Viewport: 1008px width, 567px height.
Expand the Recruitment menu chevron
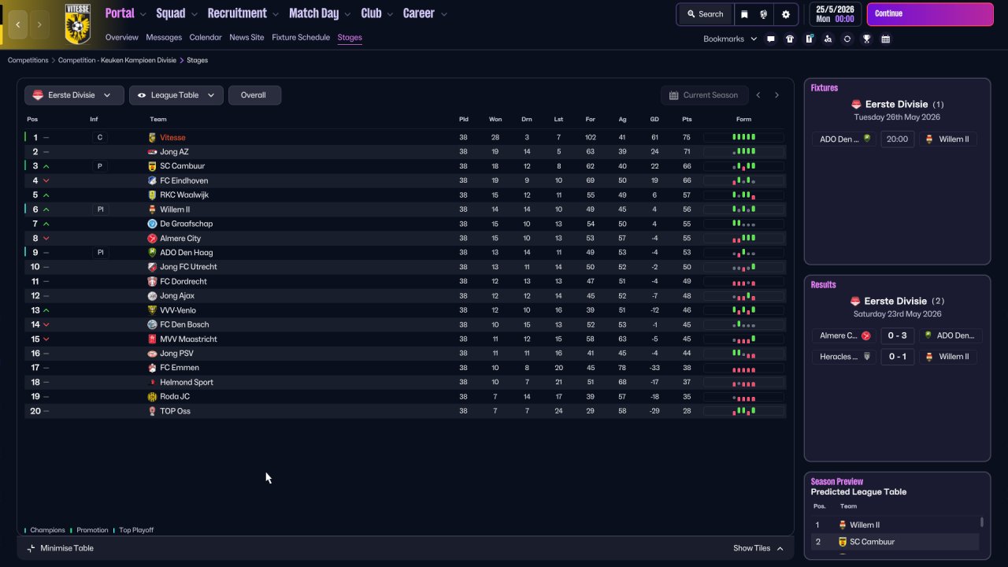[x=275, y=14]
